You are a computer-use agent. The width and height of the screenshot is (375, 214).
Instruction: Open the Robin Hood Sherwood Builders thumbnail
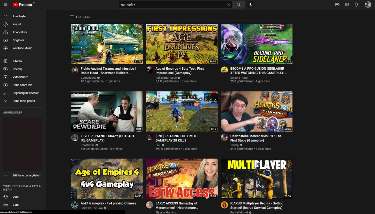[x=107, y=44]
